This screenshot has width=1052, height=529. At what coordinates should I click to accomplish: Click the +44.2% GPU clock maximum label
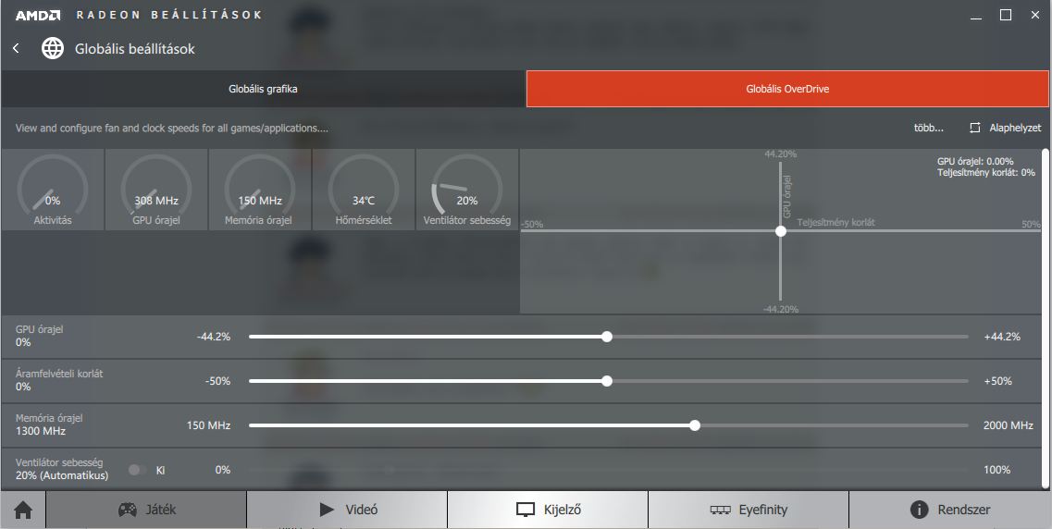(1002, 337)
